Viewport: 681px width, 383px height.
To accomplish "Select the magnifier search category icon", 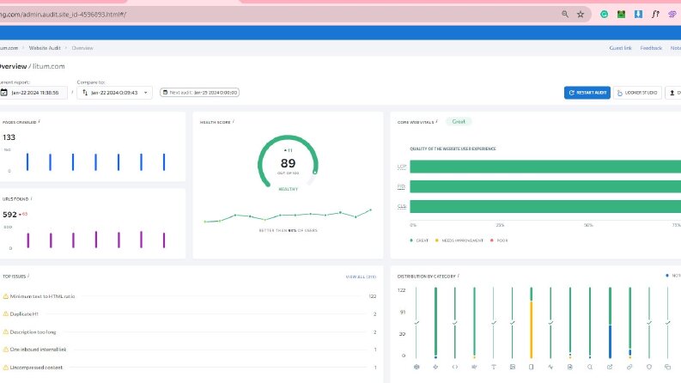I will pos(590,367).
